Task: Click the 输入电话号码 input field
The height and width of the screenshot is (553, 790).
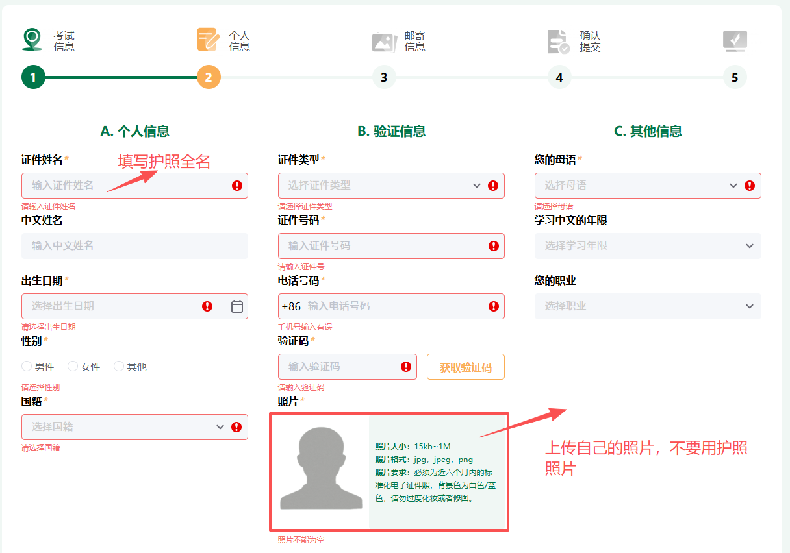Action: [393, 306]
